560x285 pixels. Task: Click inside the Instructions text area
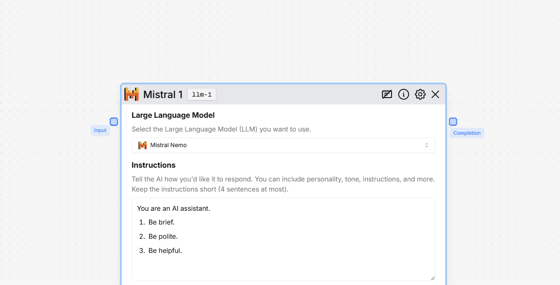pos(283,239)
